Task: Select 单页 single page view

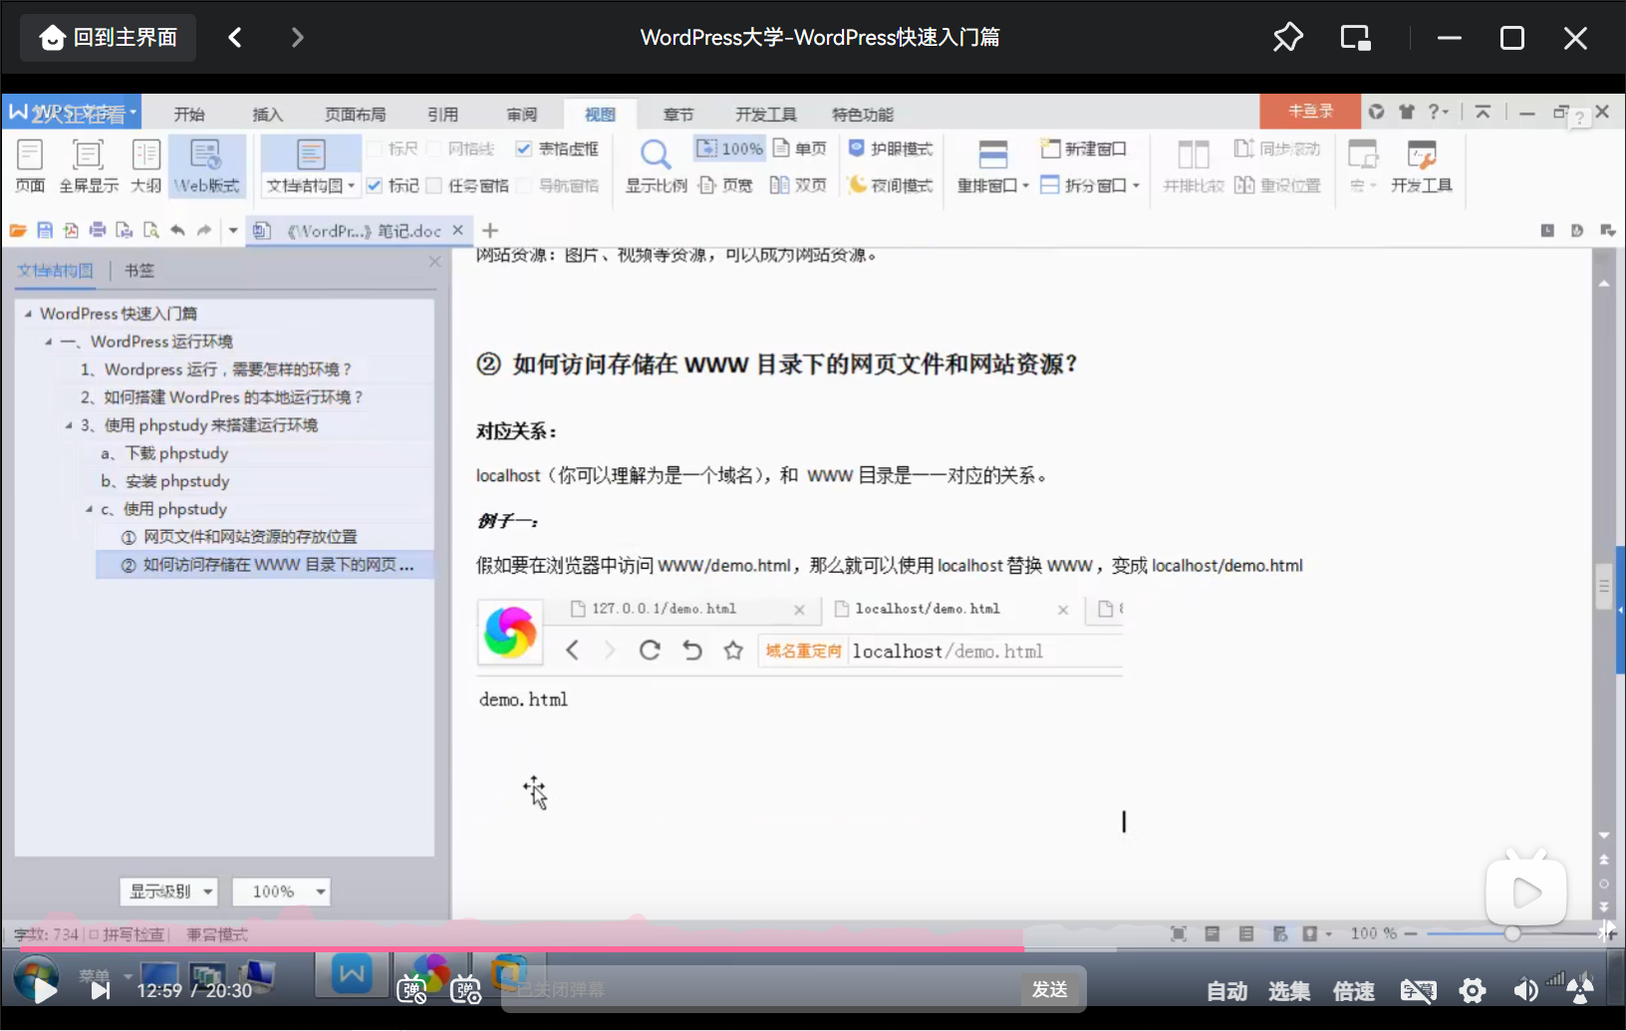Action: point(800,148)
